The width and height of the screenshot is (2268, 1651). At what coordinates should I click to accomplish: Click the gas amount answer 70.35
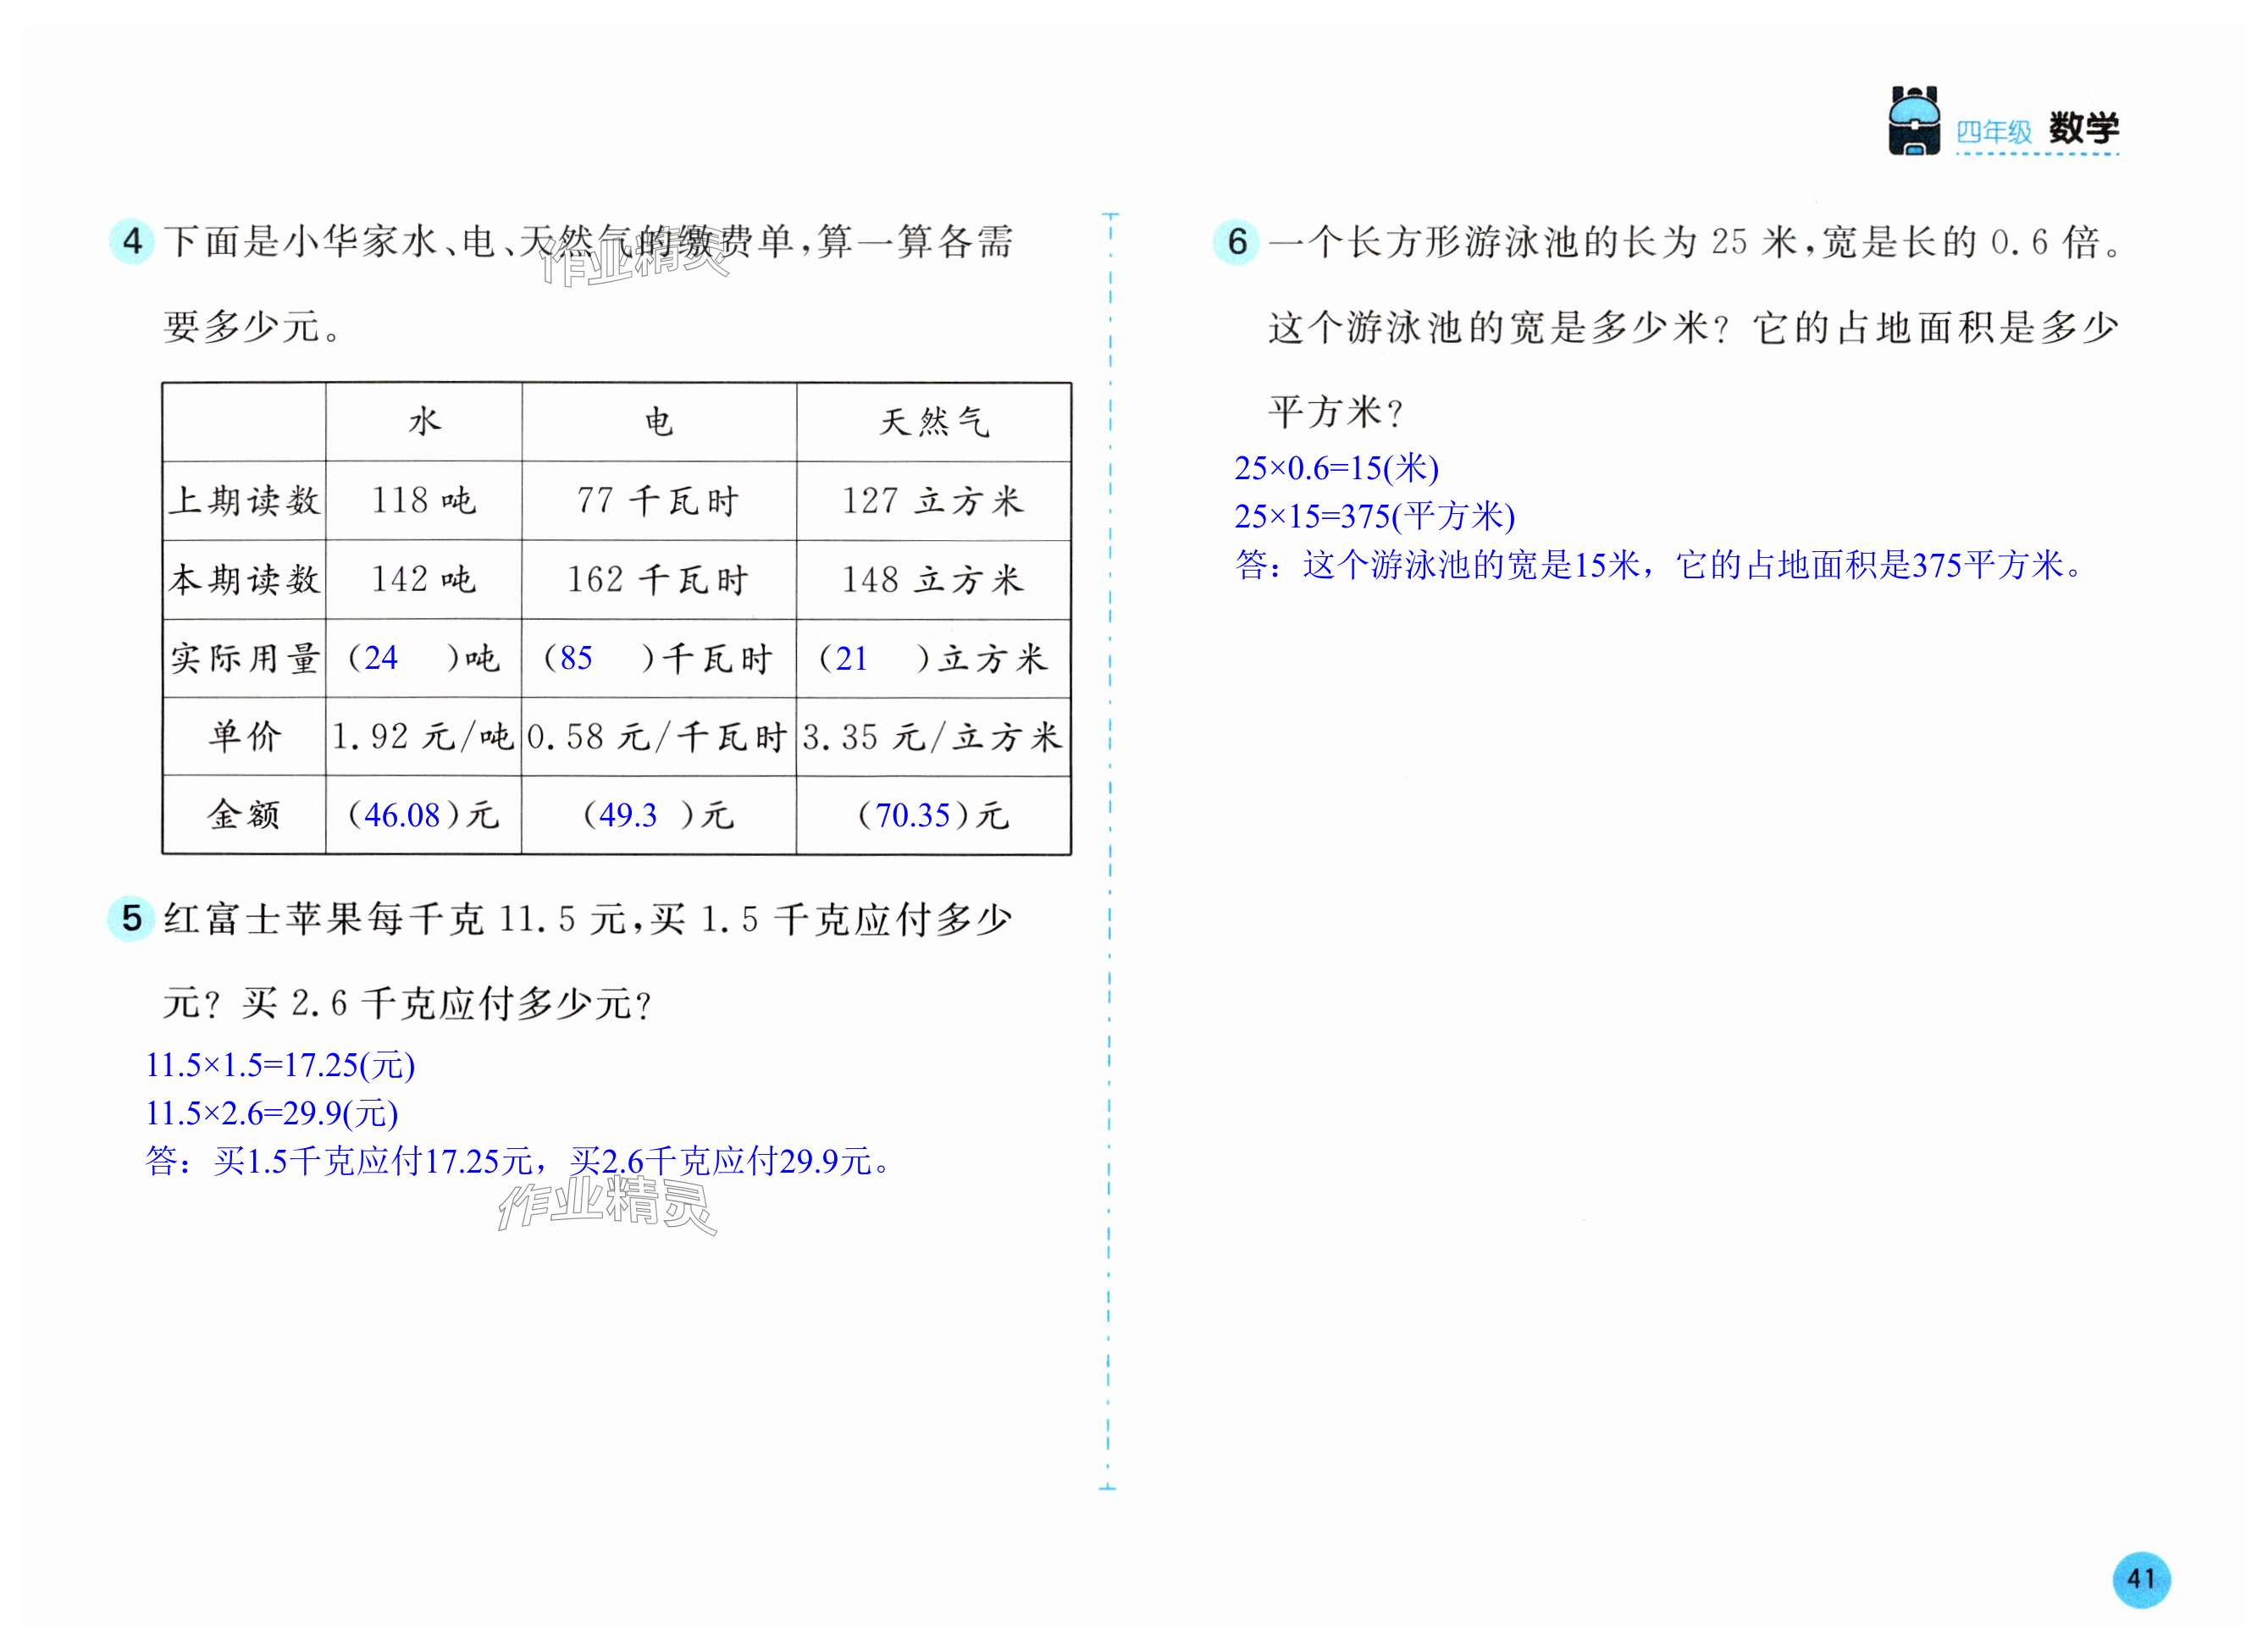coord(912,815)
